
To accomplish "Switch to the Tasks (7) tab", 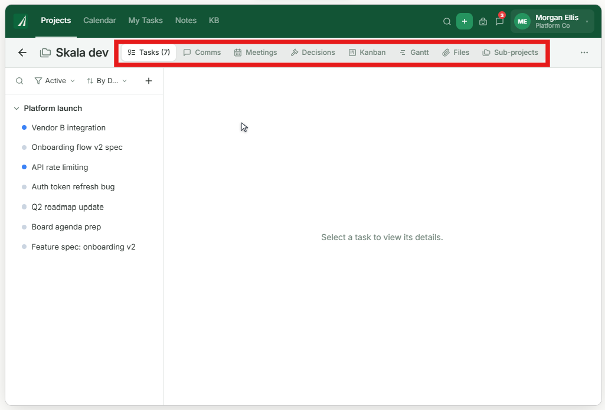I will point(149,53).
